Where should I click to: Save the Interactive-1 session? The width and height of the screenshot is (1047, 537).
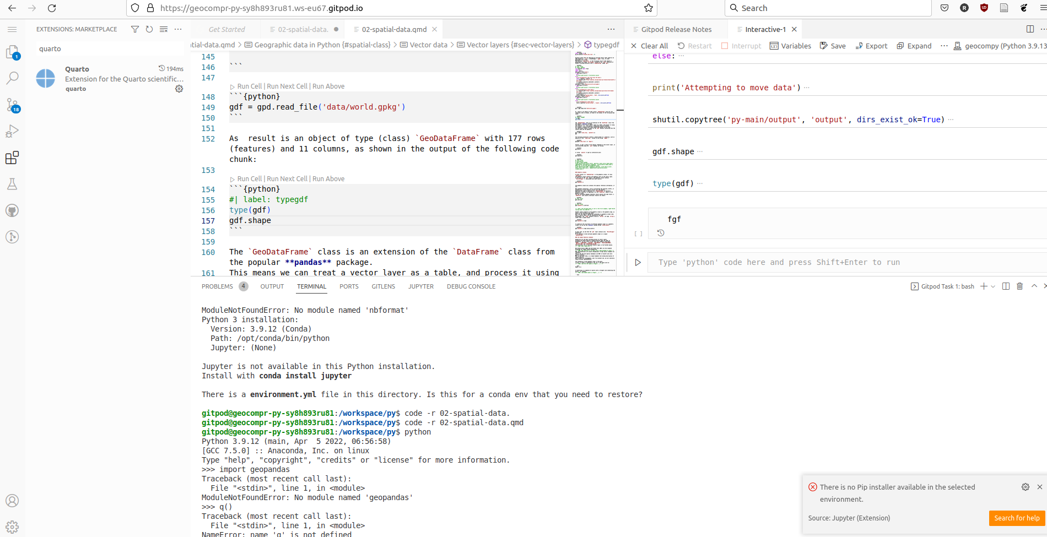point(833,46)
